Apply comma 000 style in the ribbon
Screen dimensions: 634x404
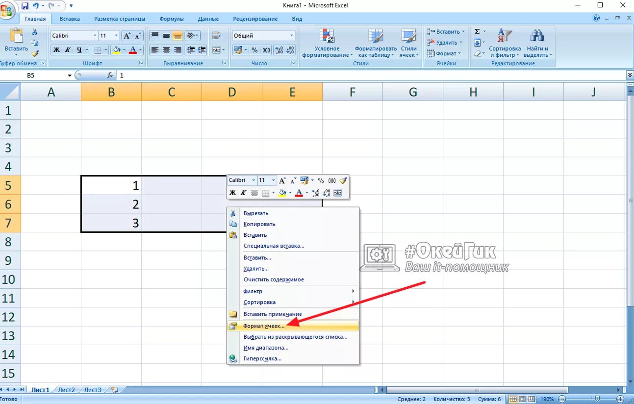pyautogui.click(x=266, y=50)
